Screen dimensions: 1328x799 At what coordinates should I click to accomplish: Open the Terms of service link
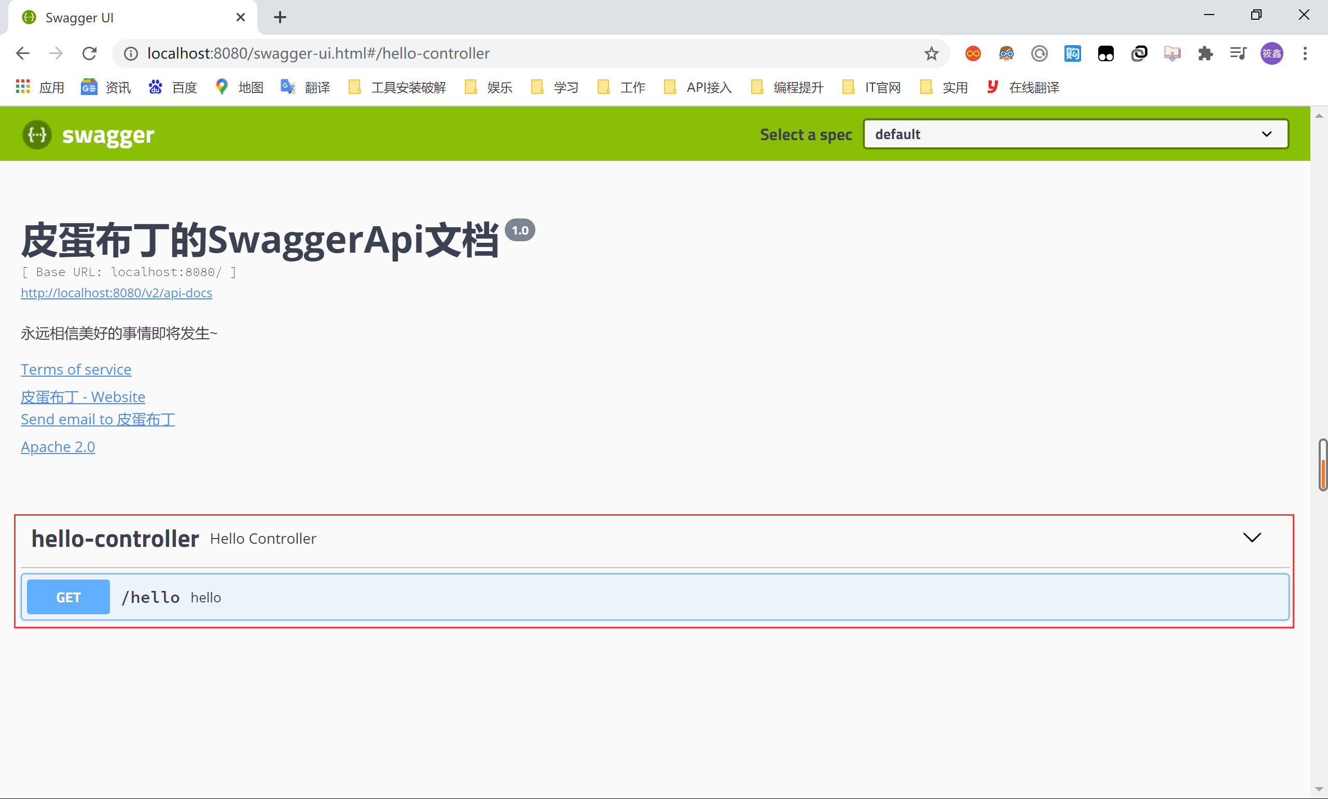76,369
